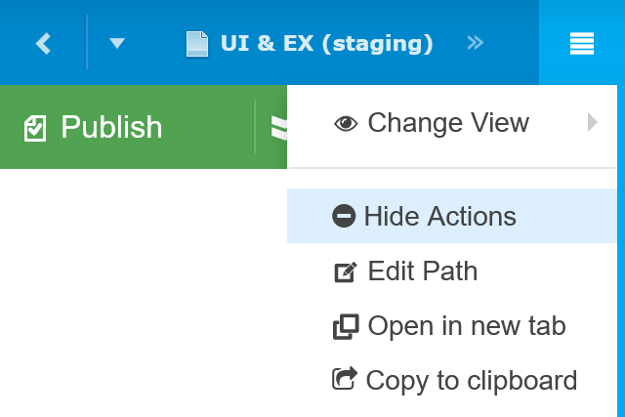The width and height of the screenshot is (625, 417).
Task: Choose Open in new tab
Action: pos(467,325)
